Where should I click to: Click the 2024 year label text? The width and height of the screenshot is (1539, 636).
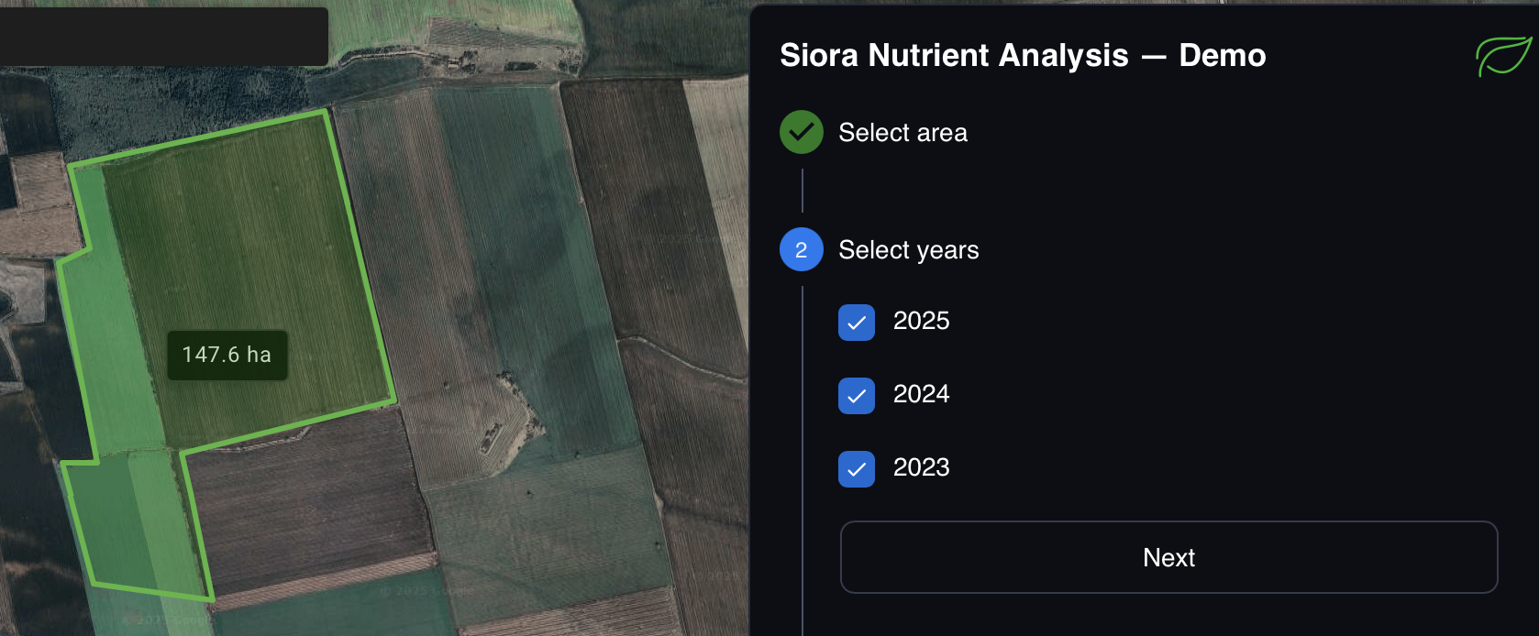pos(921,394)
